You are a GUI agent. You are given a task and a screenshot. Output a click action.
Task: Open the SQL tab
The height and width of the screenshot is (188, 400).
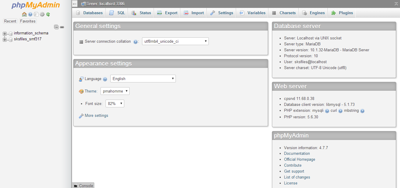click(x=117, y=13)
